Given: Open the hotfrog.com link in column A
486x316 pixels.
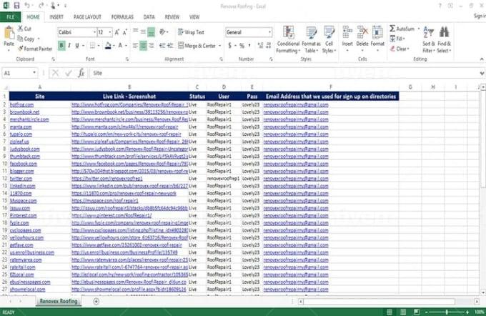Looking at the screenshot, I should point(21,105).
